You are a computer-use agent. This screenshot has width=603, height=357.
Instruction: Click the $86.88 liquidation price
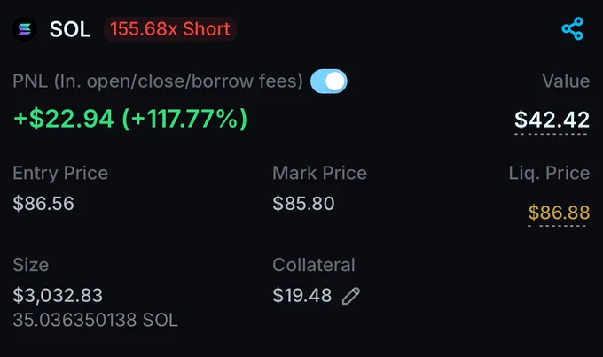click(x=559, y=213)
